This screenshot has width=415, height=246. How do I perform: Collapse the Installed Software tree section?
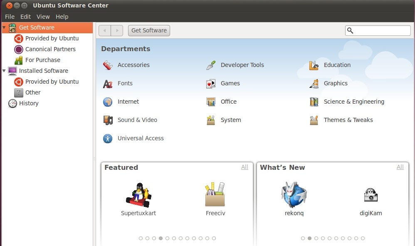point(4,71)
